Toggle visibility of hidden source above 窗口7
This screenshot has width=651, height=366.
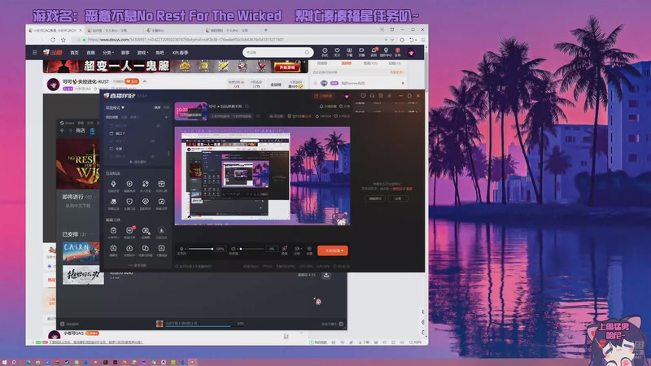158,126
